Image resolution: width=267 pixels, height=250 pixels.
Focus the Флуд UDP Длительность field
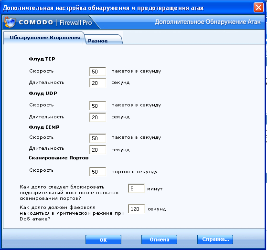(97, 117)
